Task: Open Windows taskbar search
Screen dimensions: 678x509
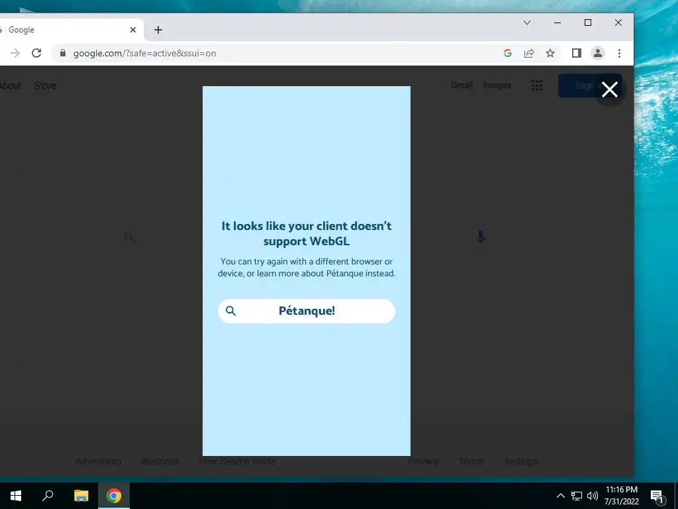Action: (48, 496)
